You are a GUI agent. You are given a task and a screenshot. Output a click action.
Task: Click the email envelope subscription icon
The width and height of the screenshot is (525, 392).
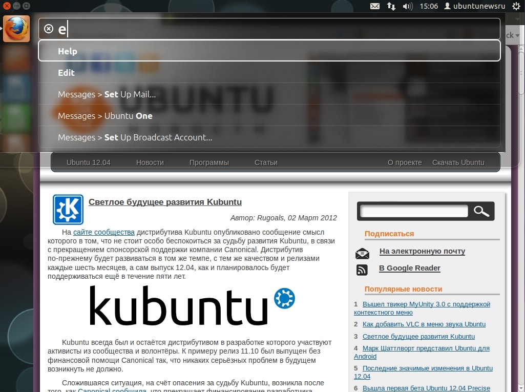point(362,254)
